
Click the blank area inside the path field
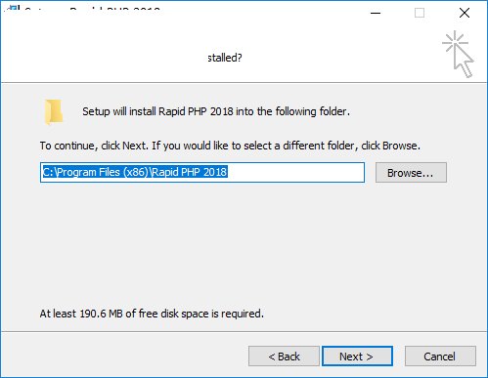tap(295, 172)
